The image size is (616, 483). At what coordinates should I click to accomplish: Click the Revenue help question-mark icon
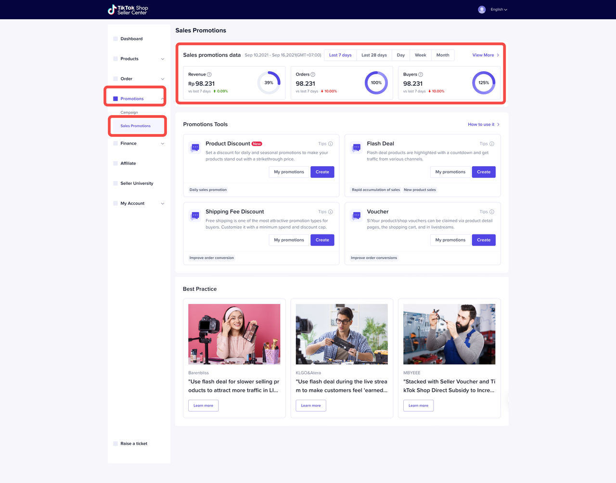[x=209, y=75]
